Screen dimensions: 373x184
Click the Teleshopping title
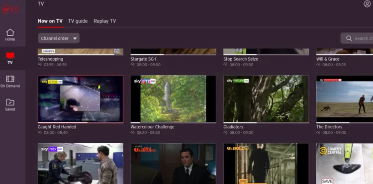pyautogui.click(x=50, y=59)
